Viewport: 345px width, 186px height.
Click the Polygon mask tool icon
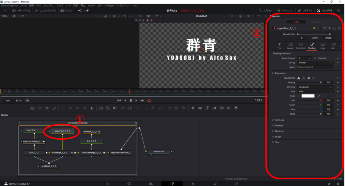point(153,108)
